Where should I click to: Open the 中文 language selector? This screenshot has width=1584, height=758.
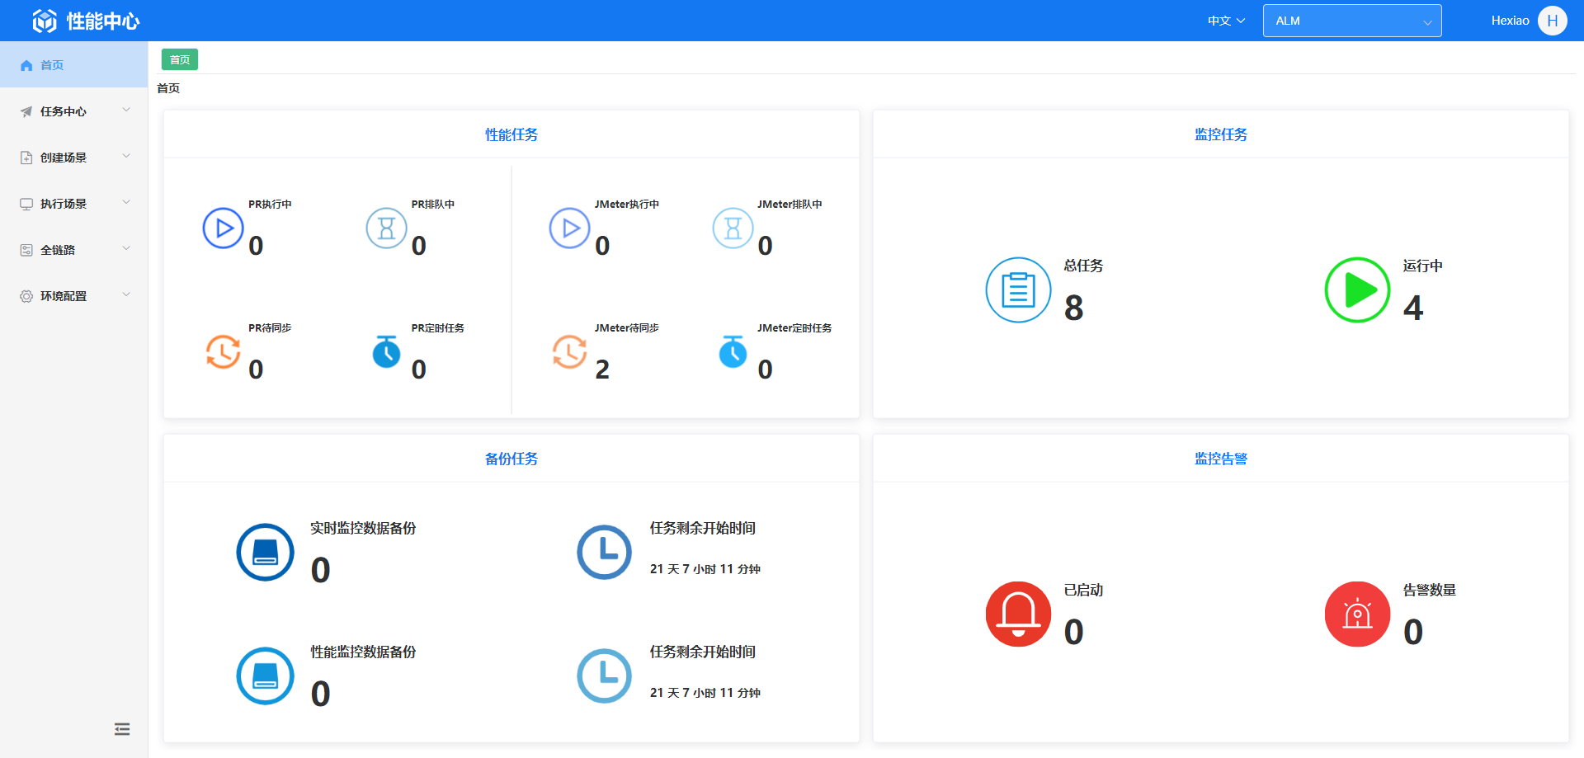pyautogui.click(x=1226, y=21)
